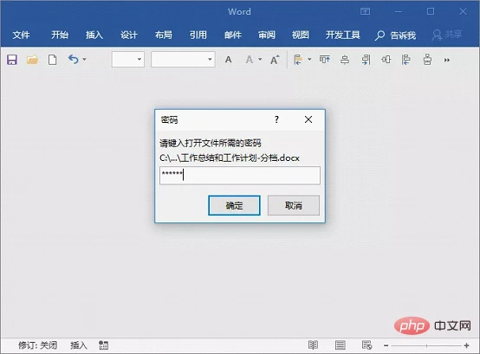Open the font size combo box
The height and width of the screenshot is (354, 480).
[128, 60]
